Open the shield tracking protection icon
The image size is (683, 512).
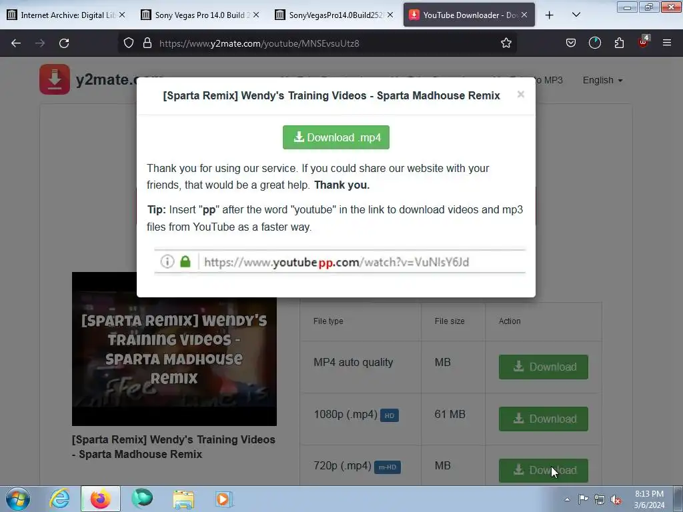click(x=129, y=43)
